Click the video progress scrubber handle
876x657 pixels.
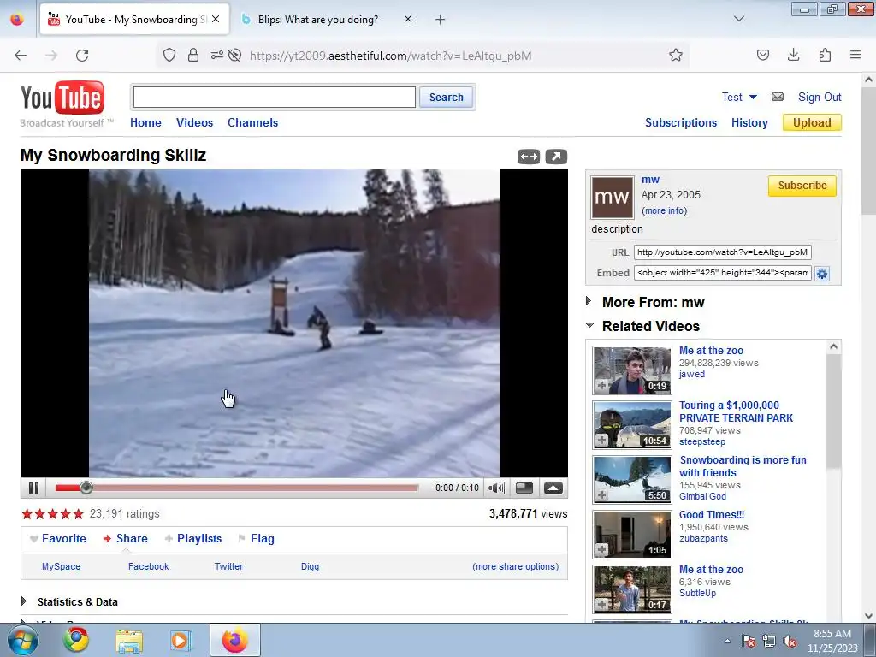pos(86,488)
